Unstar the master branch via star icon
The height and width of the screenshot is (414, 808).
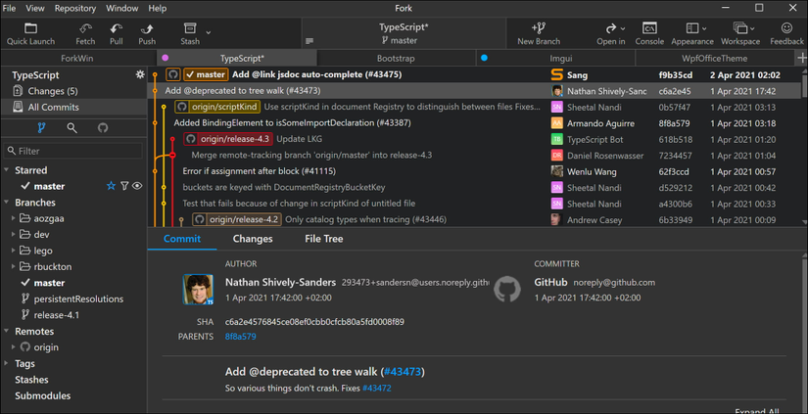click(111, 186)
